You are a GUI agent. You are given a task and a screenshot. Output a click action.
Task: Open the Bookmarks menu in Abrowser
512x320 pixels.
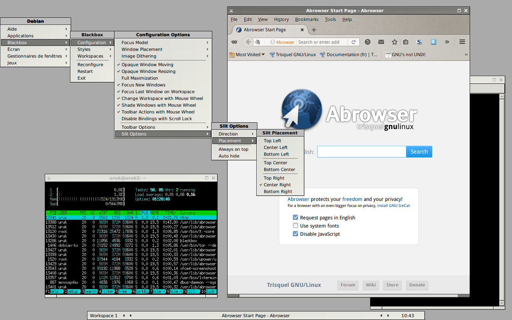pos(306,20)
